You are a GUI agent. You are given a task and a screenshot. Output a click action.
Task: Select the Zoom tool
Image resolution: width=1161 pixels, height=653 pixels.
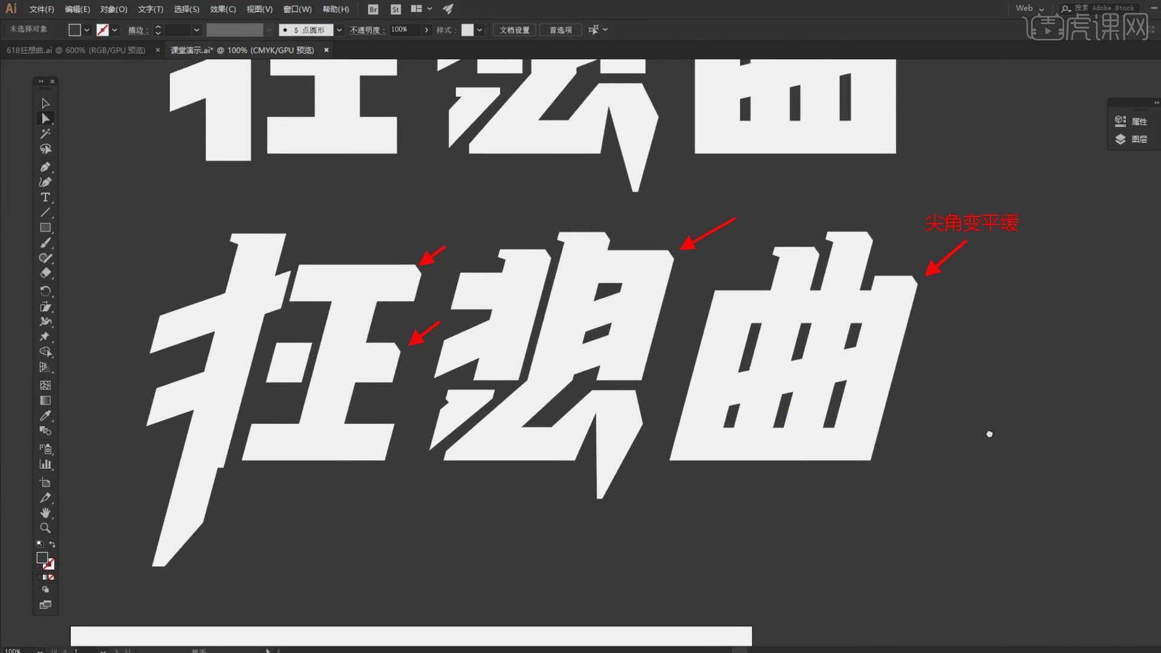click(45, 528)
